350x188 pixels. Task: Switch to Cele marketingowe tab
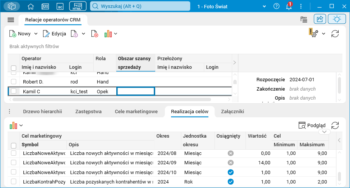coord(136,112)
